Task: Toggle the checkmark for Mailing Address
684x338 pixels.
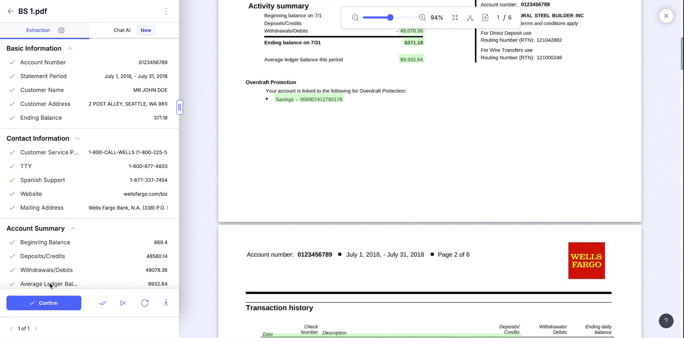Action: point(12,208)
